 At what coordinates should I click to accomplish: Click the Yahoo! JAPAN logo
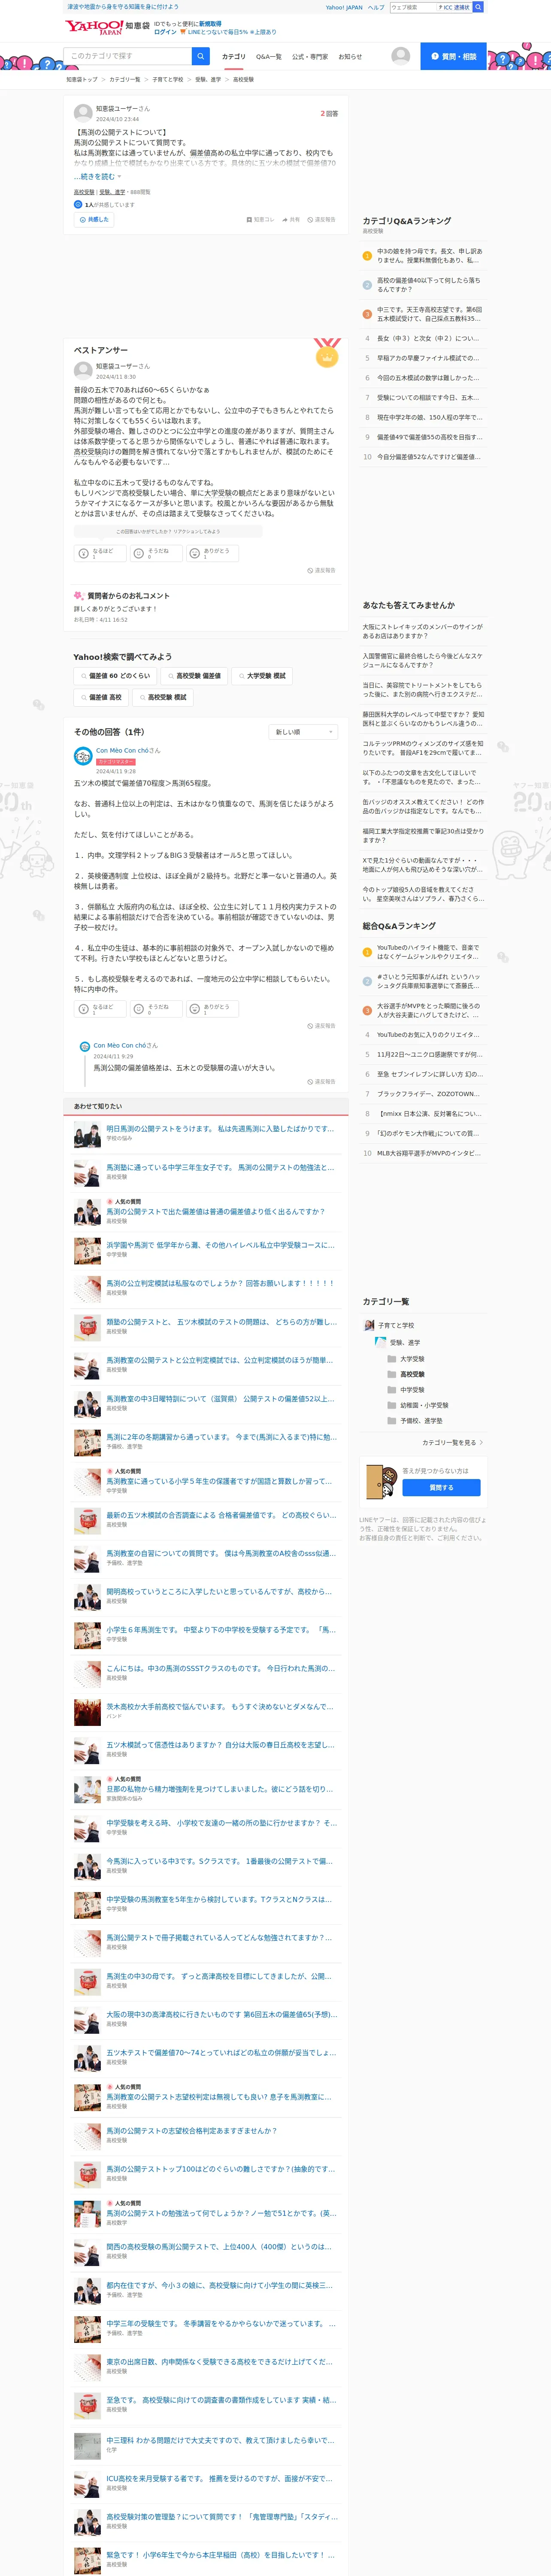click(94, 27)
